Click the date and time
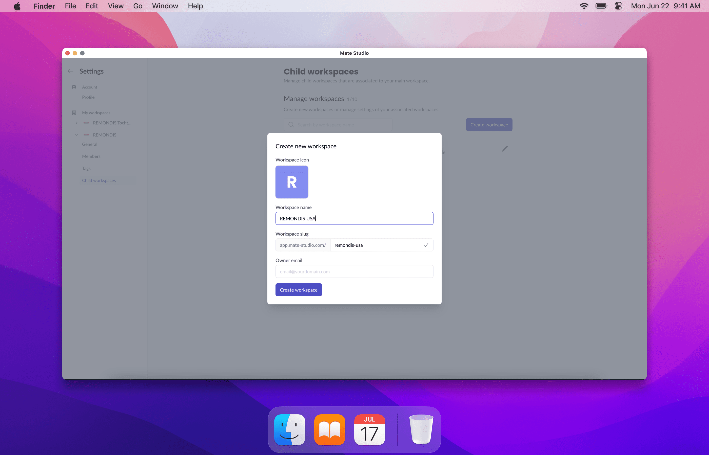 665,6
